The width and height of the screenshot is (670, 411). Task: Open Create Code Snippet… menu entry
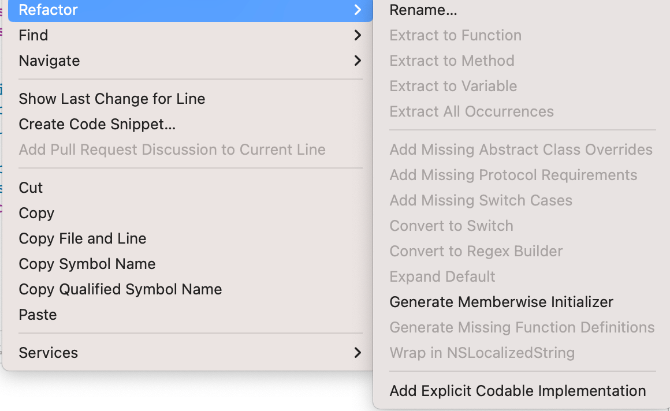[x=97, y=124]
